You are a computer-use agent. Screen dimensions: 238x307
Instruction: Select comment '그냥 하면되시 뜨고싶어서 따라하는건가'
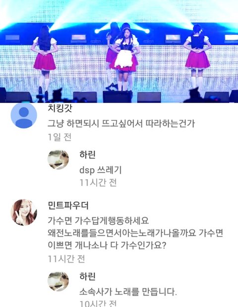tap(121, 123)
